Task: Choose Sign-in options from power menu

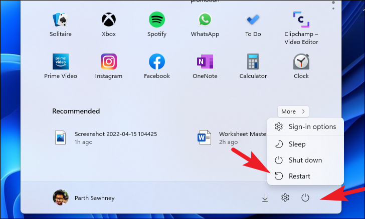Action: point(305,126)
